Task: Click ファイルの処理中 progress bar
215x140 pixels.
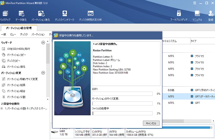Action: coord(122,113)
